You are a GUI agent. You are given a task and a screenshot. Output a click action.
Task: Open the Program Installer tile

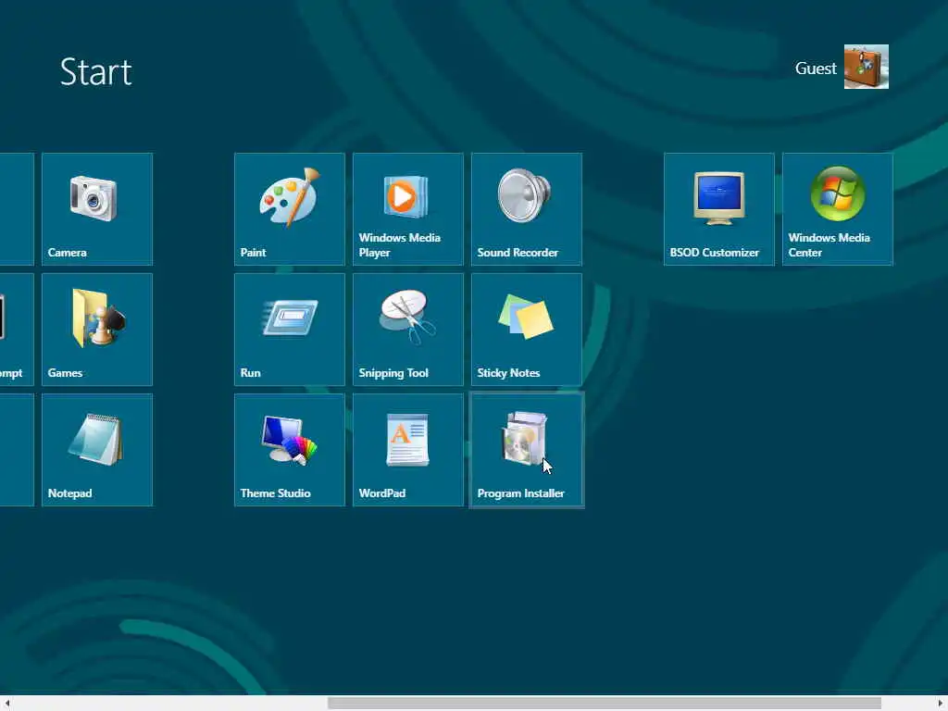(x=527, y=450)
